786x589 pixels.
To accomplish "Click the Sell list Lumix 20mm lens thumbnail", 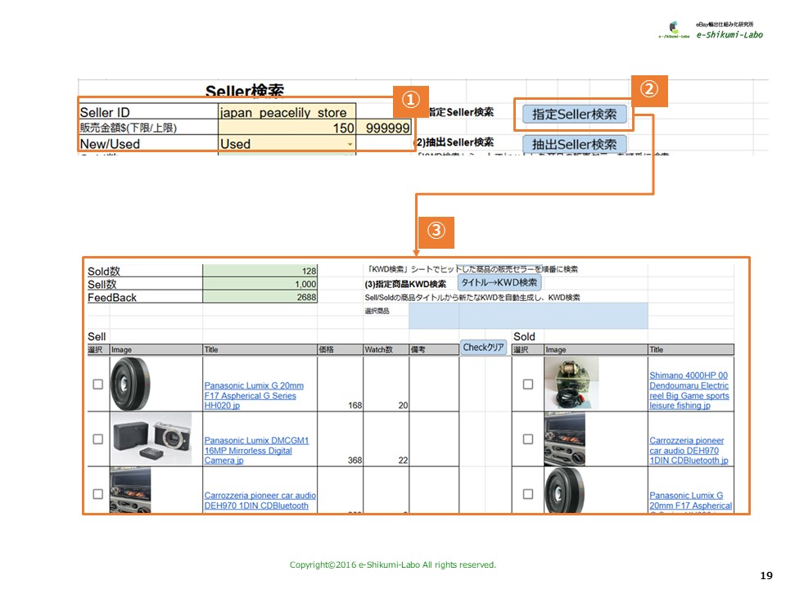I will (x=130, y=384).
